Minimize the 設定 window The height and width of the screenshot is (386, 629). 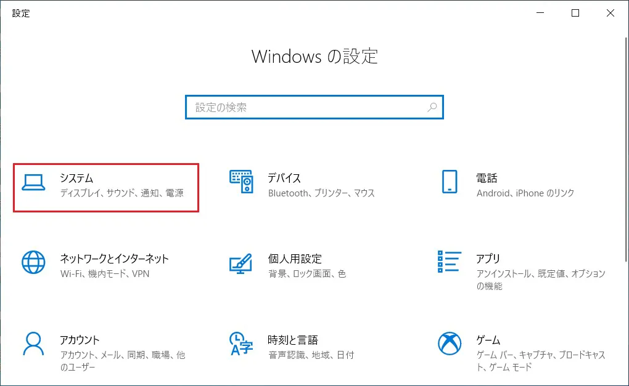click(540, 13)
